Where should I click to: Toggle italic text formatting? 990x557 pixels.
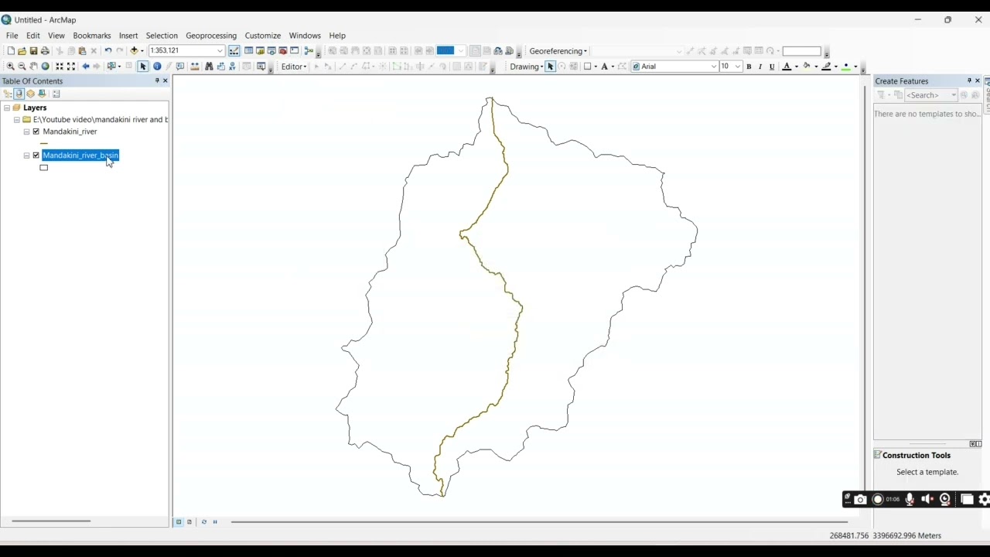pos(760,67)
